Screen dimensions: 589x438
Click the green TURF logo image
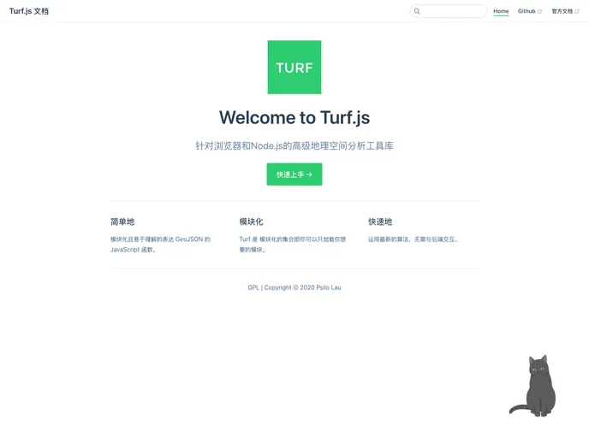[x=294, y=68]
